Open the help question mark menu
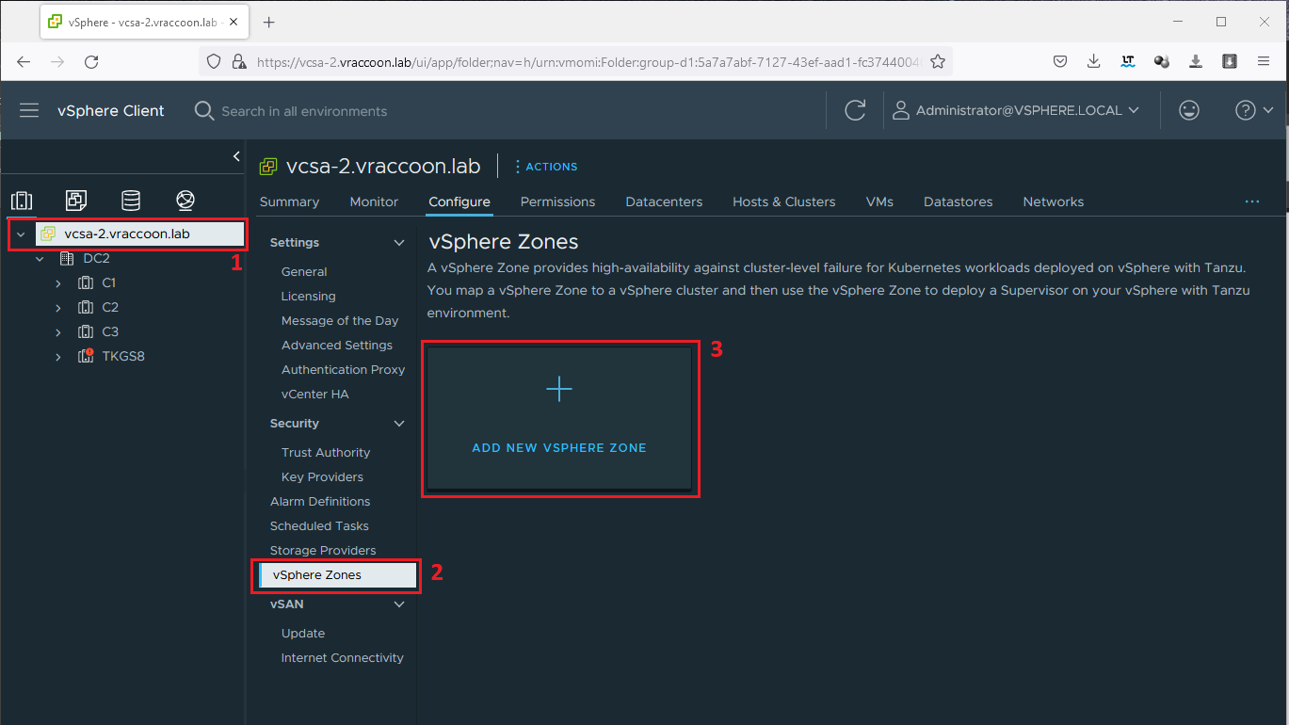 1254,110
